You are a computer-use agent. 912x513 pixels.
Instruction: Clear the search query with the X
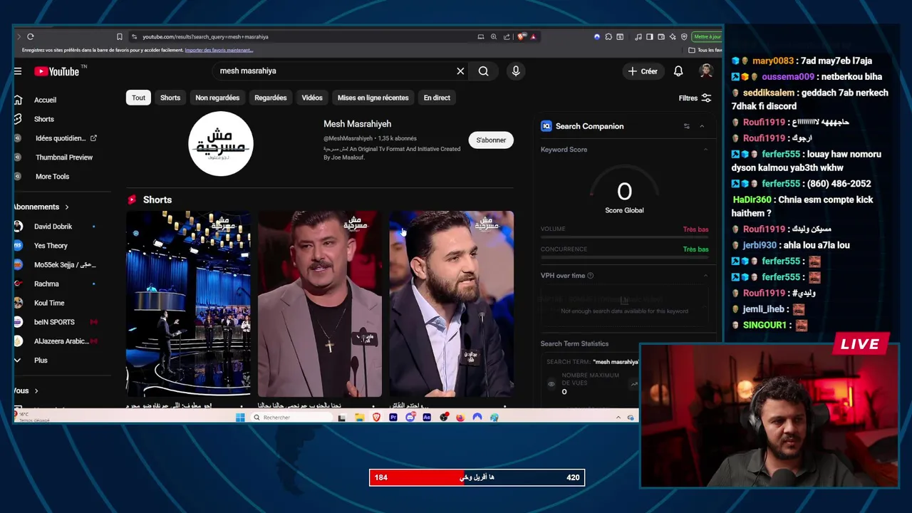tap(460, 71)
